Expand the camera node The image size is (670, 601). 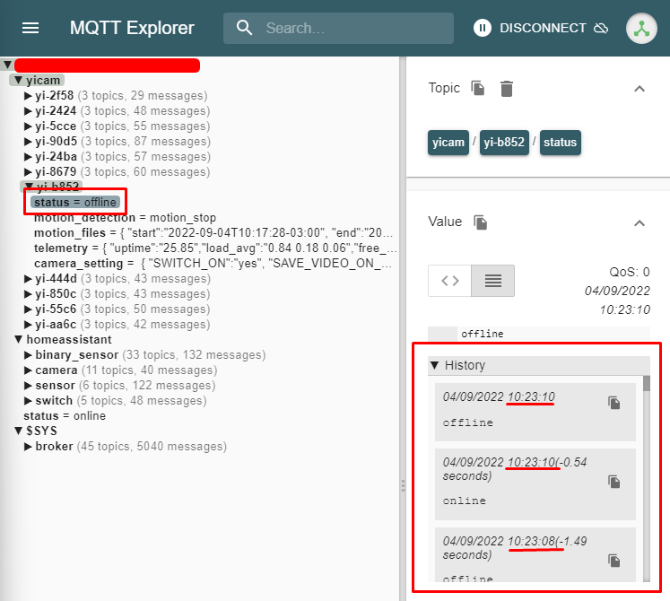[28, 370]
